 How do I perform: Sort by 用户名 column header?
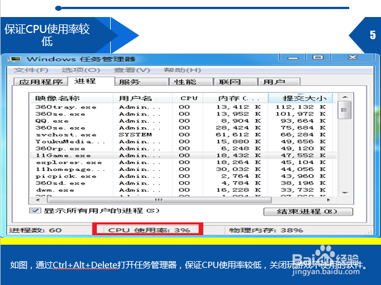(143, 98)
